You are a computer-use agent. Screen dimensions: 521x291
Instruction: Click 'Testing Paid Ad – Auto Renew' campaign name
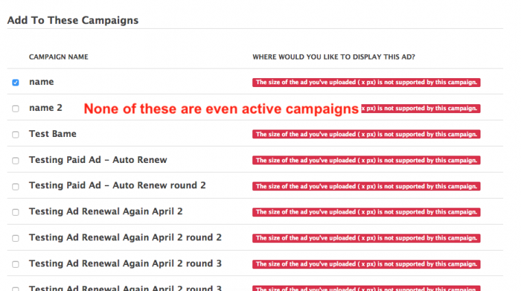[x=98, y=160]
